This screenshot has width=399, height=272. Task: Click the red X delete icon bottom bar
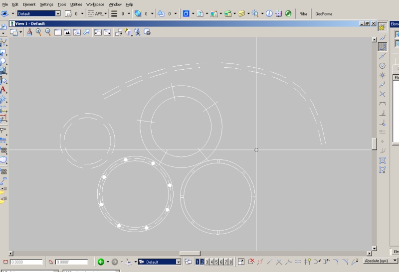pos(251,262)
